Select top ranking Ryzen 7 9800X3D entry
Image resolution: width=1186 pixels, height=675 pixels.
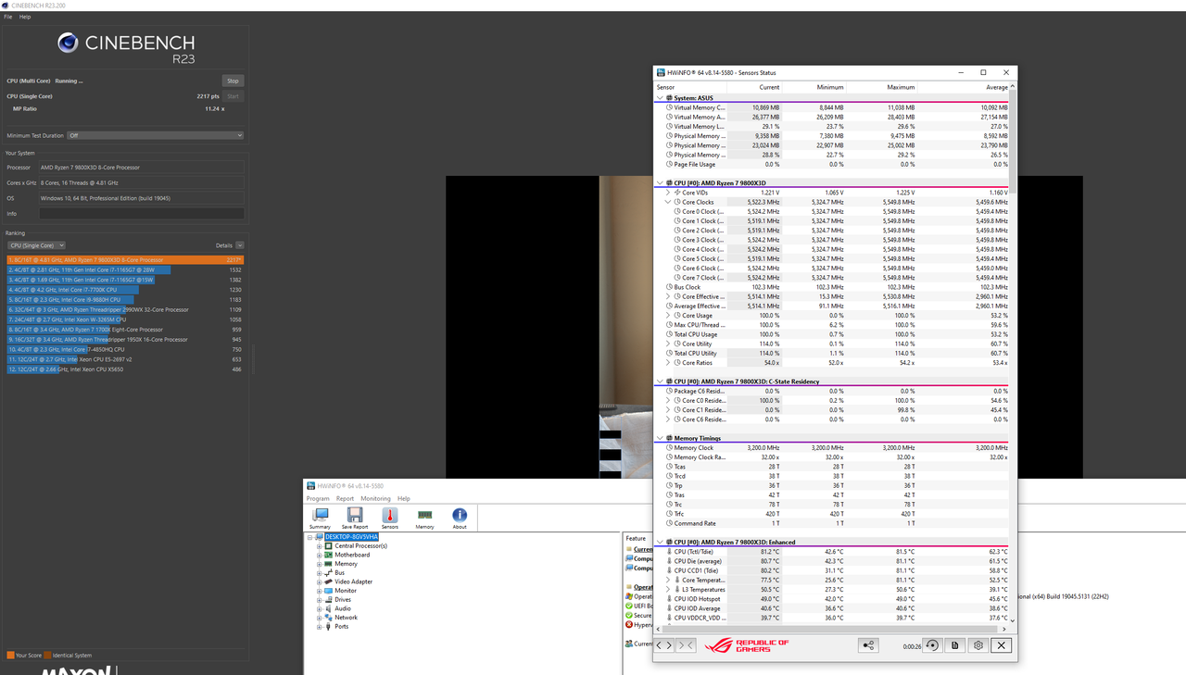(x=126, y=260)
